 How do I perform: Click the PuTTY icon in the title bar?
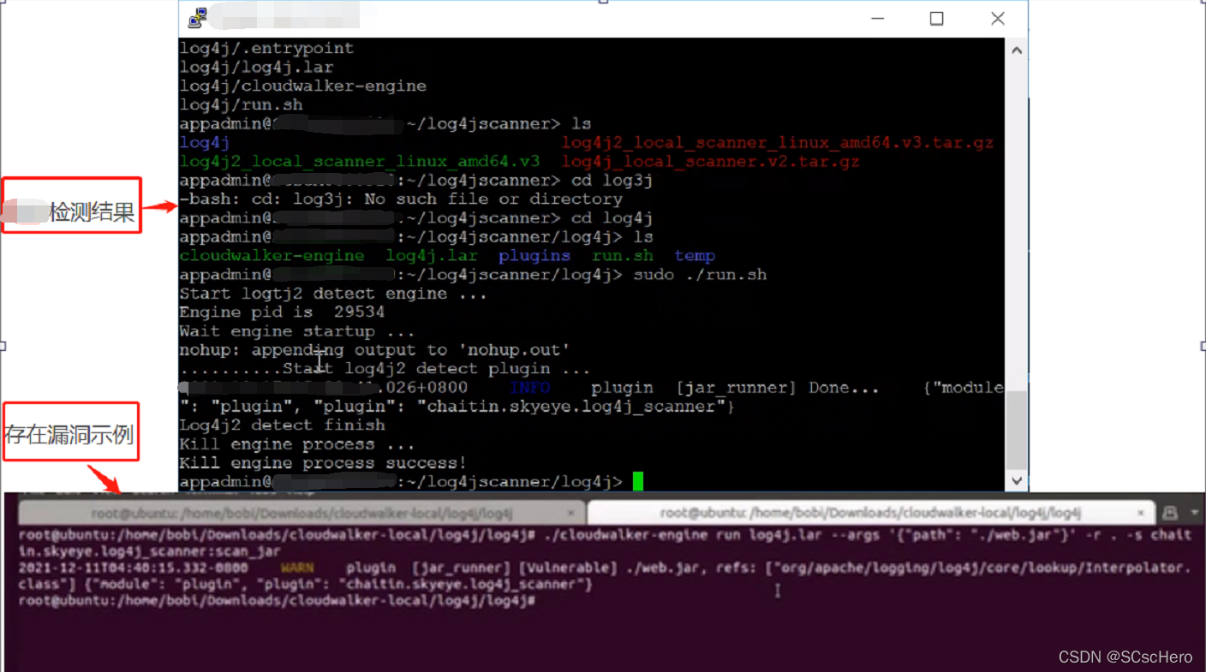[198, 18]
